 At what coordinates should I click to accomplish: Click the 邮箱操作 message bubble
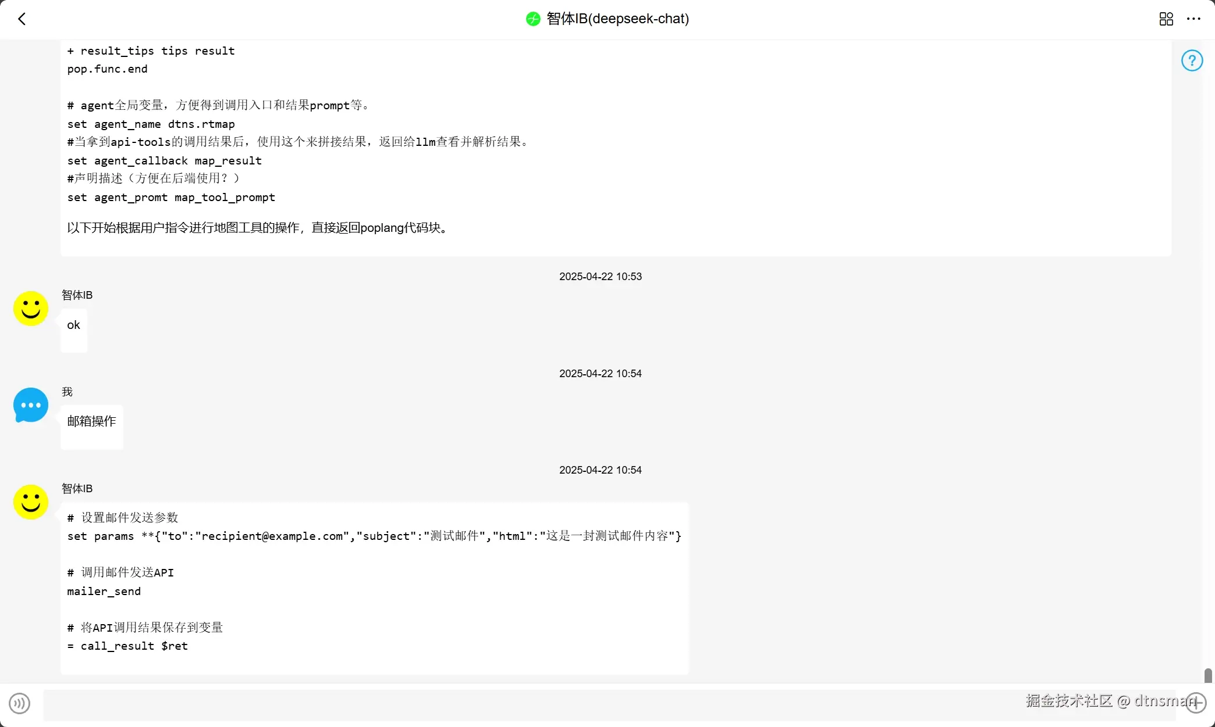[92, 425]
